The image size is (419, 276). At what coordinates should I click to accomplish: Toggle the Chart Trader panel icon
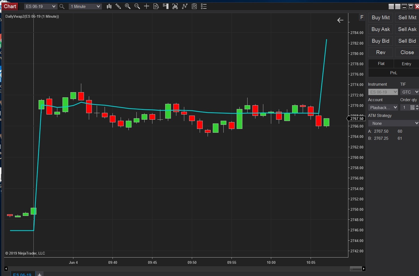(165, 6)
